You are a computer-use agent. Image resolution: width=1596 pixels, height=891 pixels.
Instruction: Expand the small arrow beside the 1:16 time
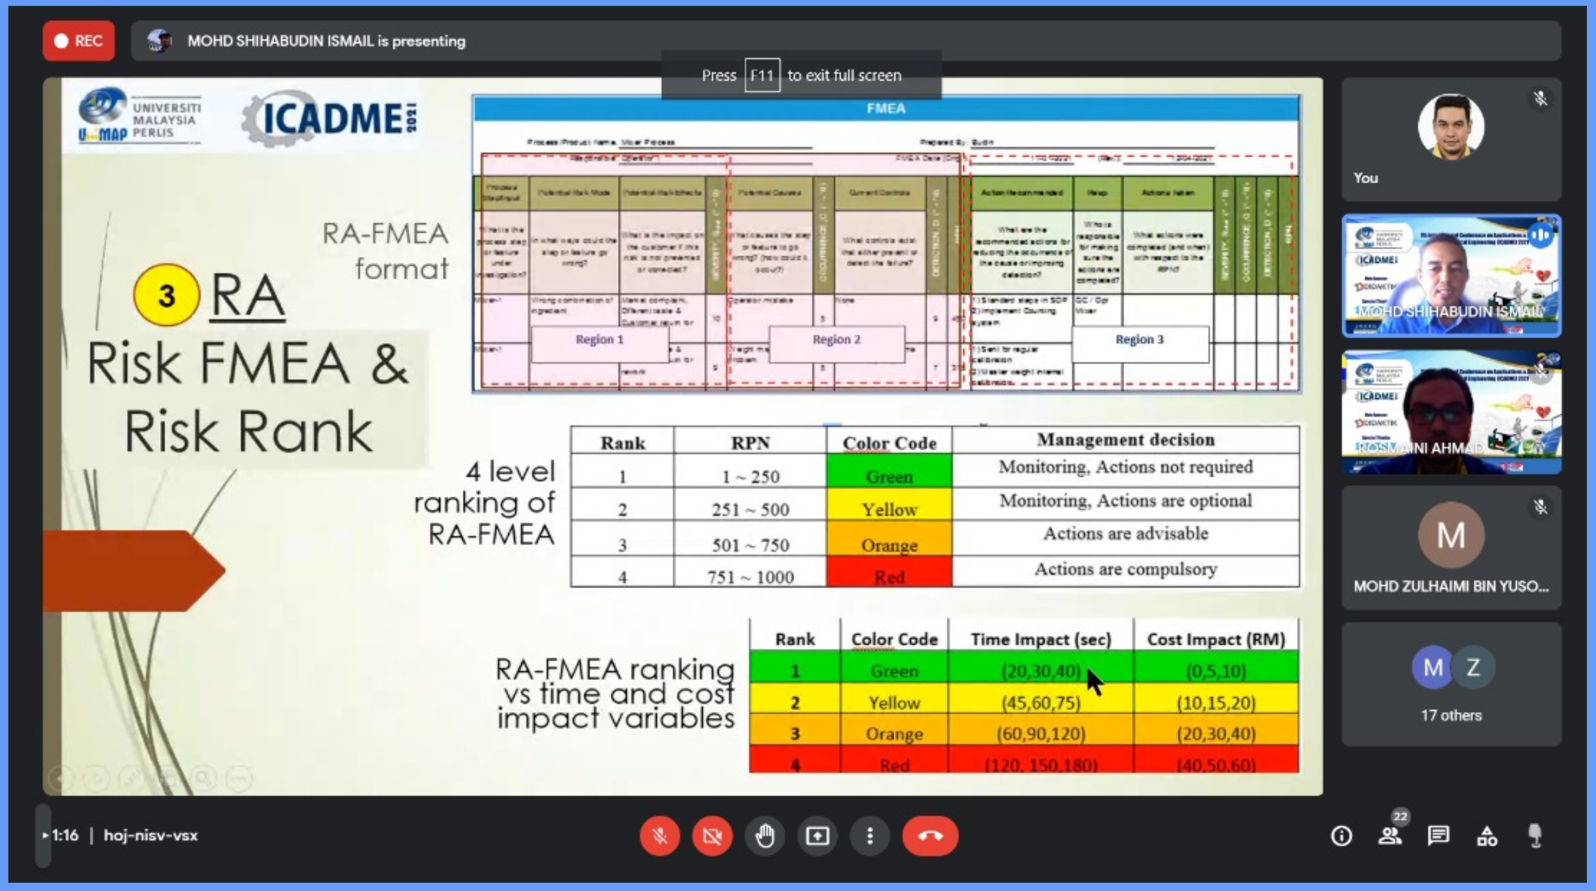click(45, 835)
